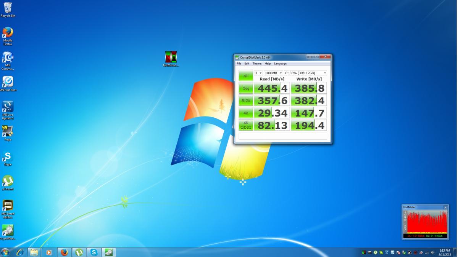Click the CrystalDiskMark taskbar button

[108, 252]
